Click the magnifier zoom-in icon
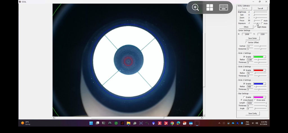Image resolution: width=288 pixels, height=133 pixels. point(195,8)
